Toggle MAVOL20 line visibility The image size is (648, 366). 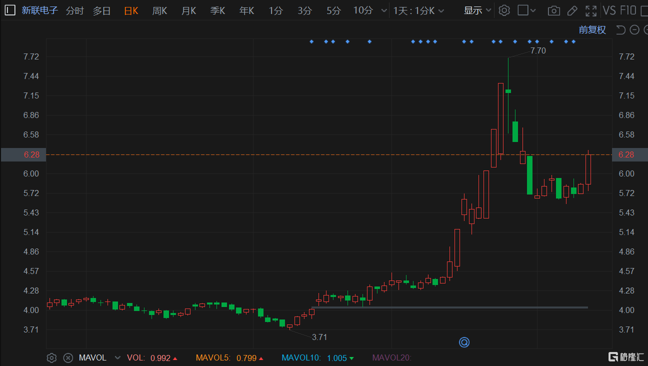pos(391,358)
